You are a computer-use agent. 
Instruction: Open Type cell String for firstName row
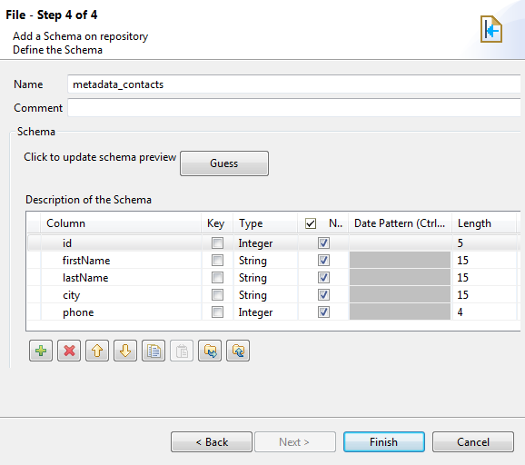(x=265, y=260)
